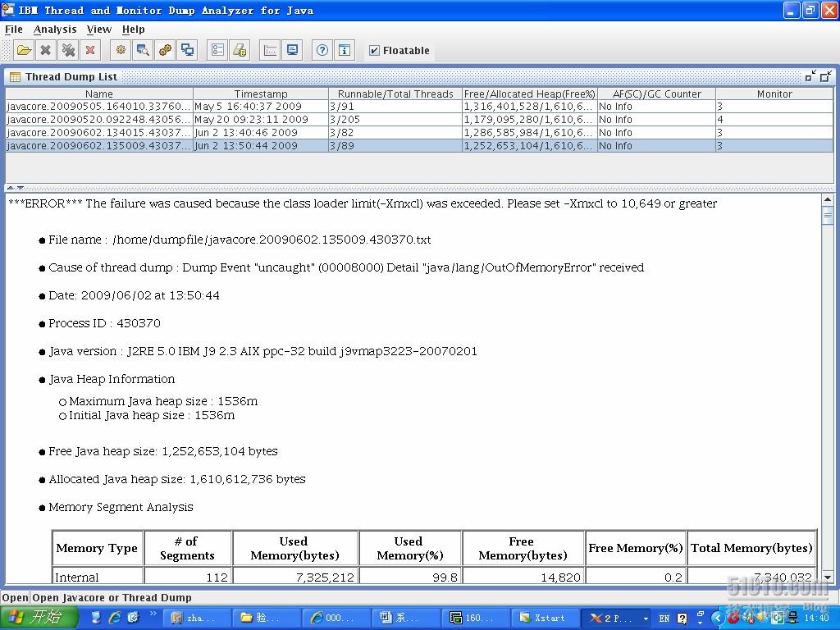
Task: Toggle the Floatable checkbox
Action: pyautogui.click(x=374, y=50)
